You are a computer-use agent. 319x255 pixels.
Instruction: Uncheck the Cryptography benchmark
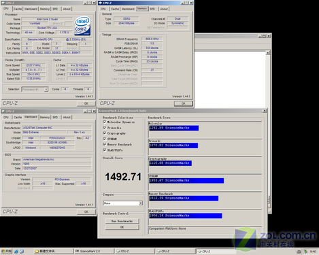105,133
